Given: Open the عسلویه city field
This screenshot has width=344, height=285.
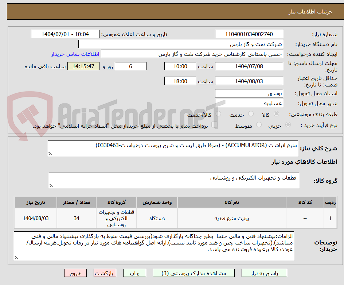Looking at the screenshot, I should click(x=249, y=103).
